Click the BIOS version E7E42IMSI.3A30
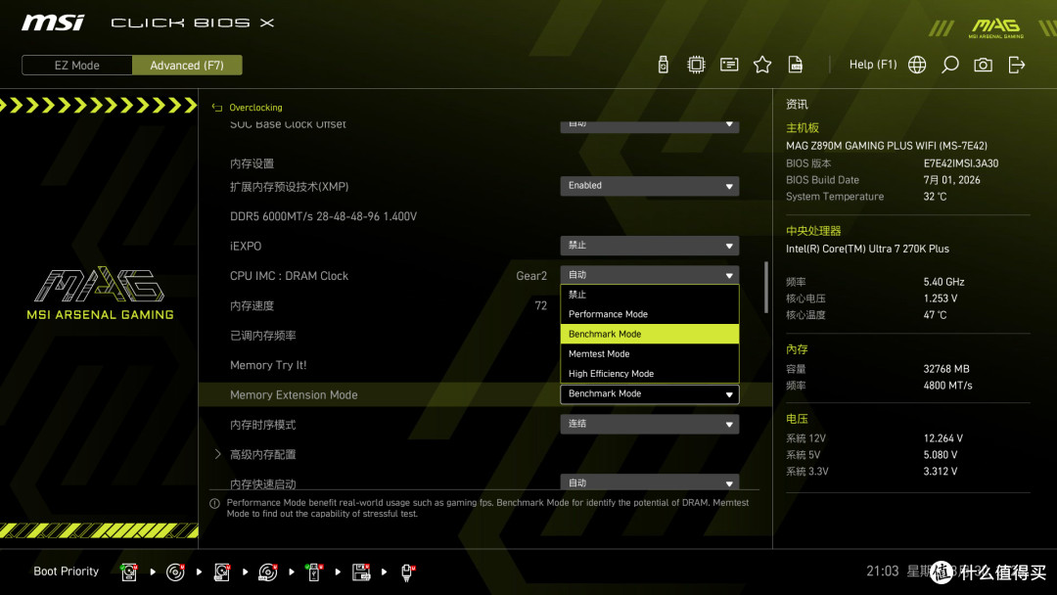 click(x=961, y=163)
